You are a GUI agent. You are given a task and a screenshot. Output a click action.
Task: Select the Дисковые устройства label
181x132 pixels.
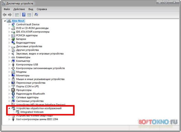(29, 46)
